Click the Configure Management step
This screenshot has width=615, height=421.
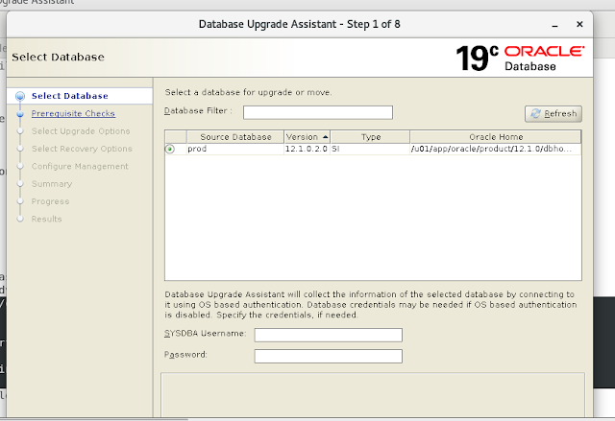tap(80, 166)
